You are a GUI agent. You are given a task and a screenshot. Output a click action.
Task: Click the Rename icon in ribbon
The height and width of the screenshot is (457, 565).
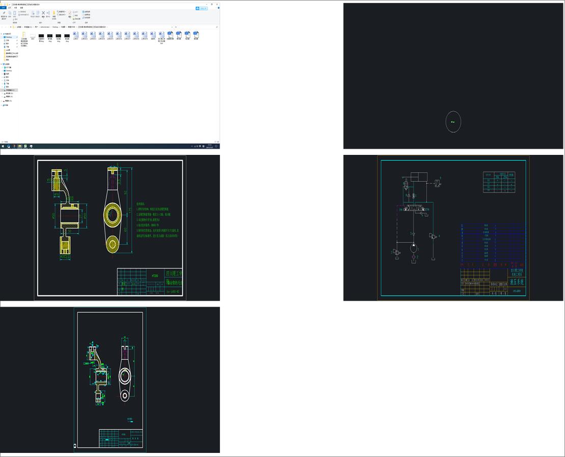click(x=48, y=13)
